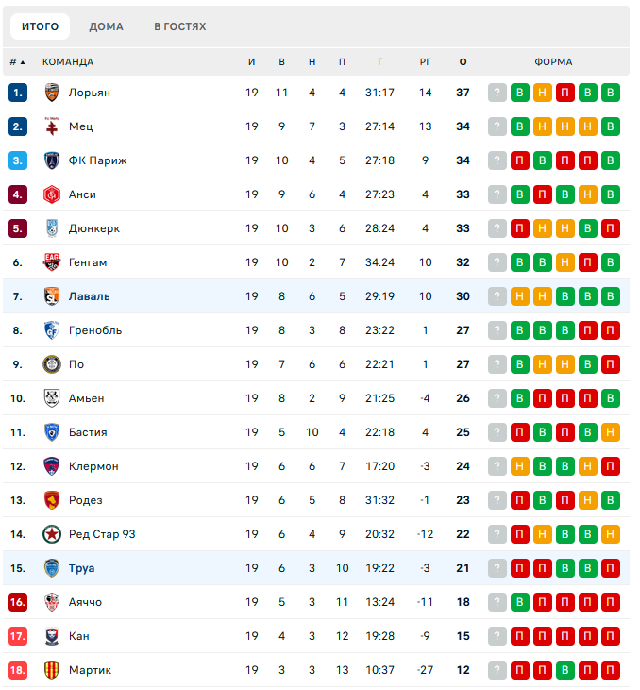This screenshot has width=640, height=690.
Task: Click the Мартик striped shield logo
Action: point(52,670)
